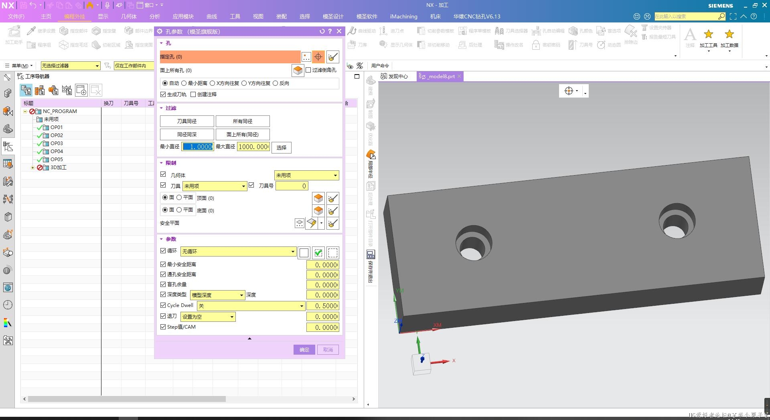Open the 文件(F) menu
The image size is (770, 420).
(16, 16)
